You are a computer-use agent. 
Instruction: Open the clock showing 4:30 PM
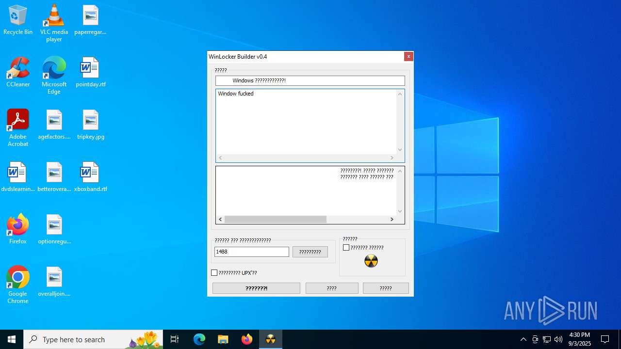[x=580, y=339]
